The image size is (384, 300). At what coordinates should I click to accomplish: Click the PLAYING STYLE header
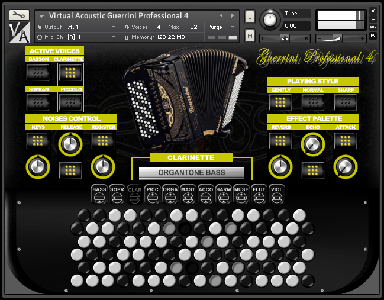click(313, 81)
